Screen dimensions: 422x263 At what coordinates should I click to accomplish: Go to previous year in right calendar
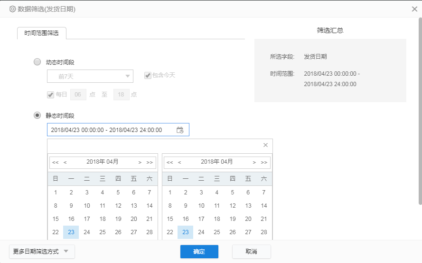point(170,162)
